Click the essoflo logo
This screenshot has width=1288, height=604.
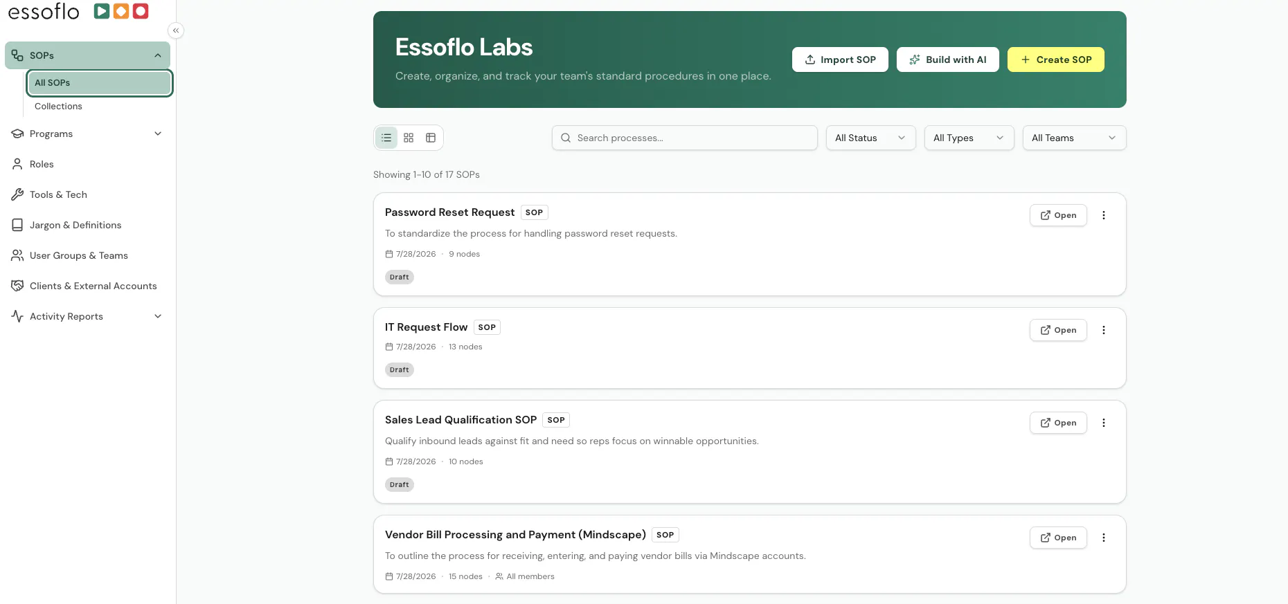click(x=78, y=11)
